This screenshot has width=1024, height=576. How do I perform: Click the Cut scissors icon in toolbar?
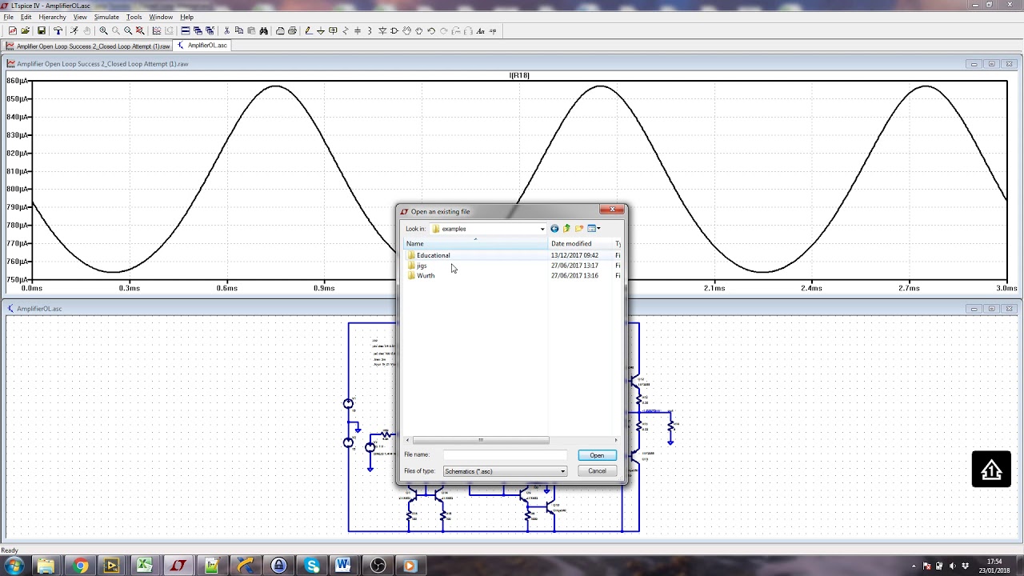227,31
